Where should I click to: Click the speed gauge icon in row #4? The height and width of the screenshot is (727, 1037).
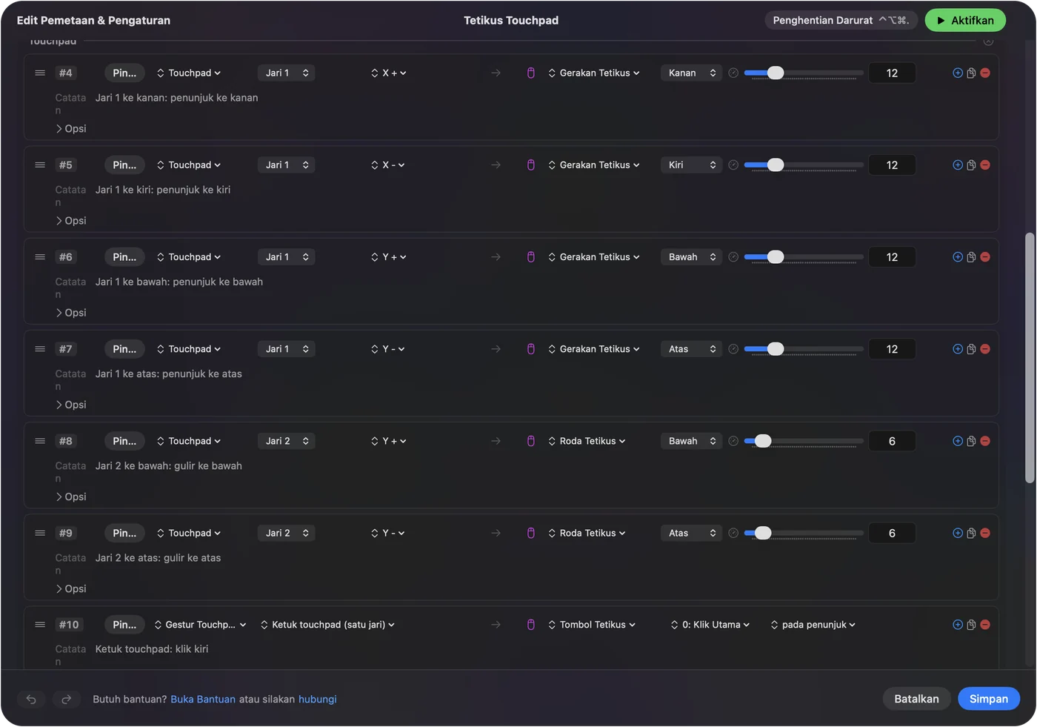click(733, 73)
